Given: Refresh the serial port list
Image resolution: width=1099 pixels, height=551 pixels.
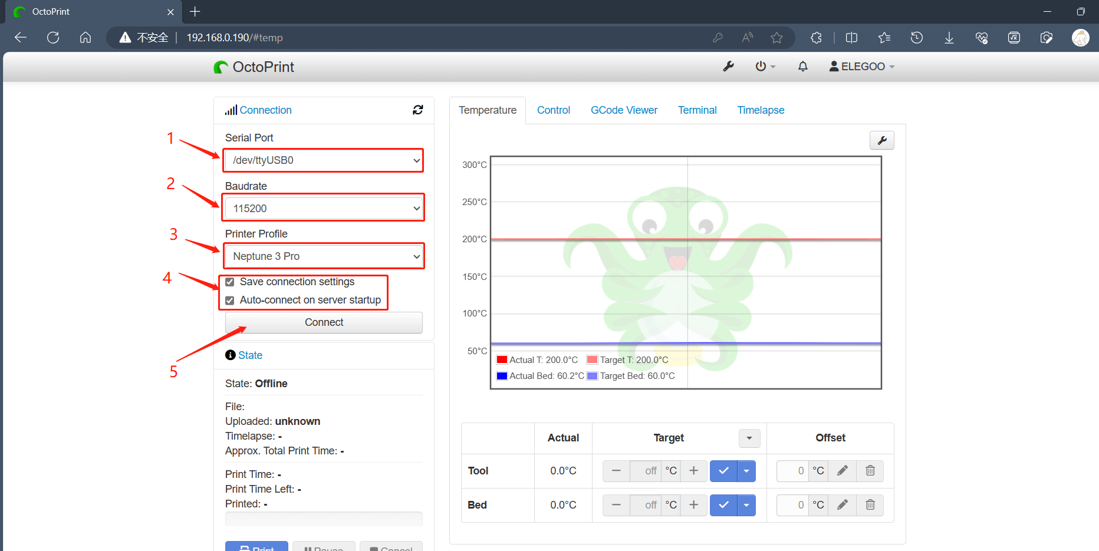Looking at the screenshot, I should 417,110.
